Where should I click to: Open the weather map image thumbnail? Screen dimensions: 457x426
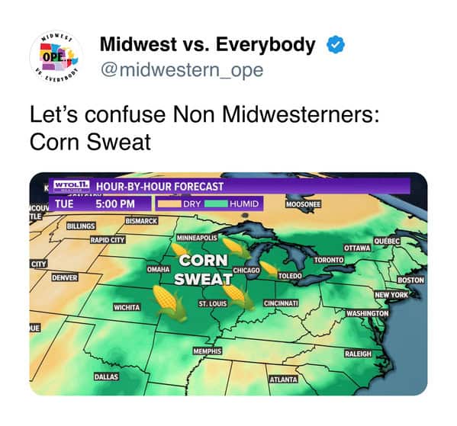pos(229,284)
